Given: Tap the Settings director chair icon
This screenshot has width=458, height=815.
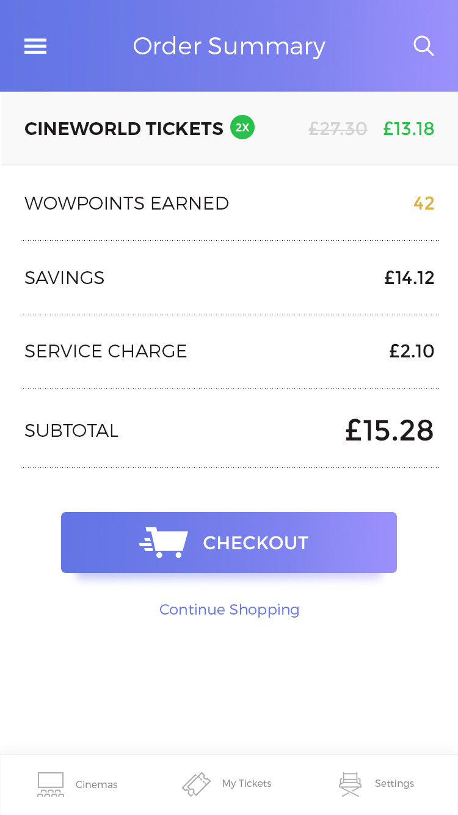Looking at the screenshot, I should [x=351, y=784].
